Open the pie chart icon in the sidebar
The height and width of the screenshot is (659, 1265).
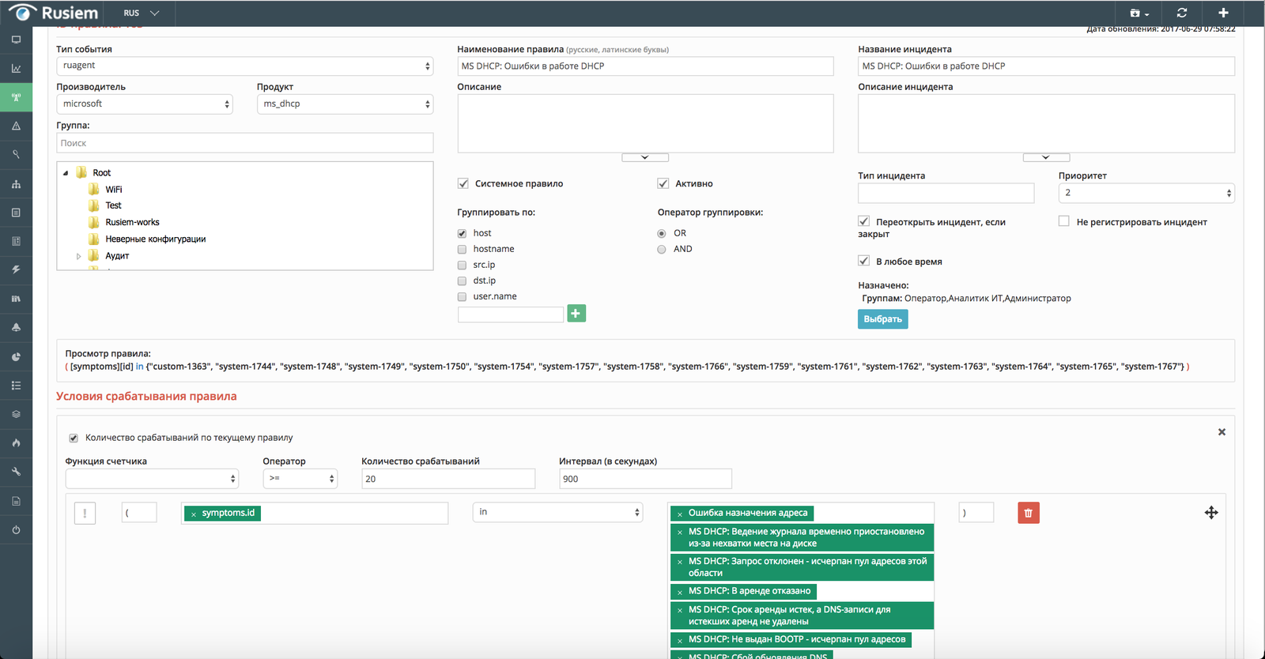click(16, 356)
